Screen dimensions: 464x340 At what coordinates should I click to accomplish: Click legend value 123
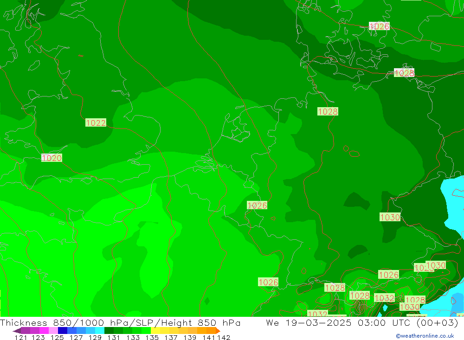(x=38, y=337)
